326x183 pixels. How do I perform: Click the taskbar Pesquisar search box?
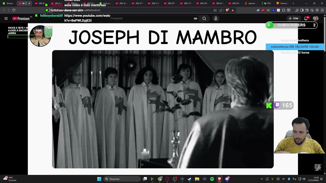click(x=122, y=179)
